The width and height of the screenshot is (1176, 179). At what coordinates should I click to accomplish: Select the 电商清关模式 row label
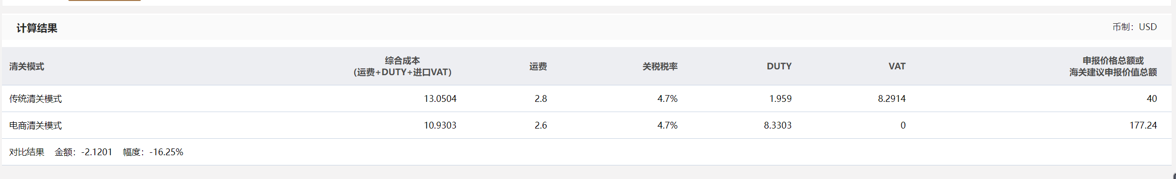[x=36, y=126]
